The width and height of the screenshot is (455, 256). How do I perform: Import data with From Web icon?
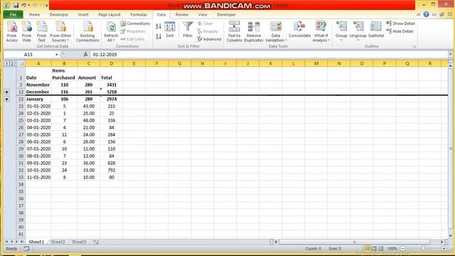point(27,31)
